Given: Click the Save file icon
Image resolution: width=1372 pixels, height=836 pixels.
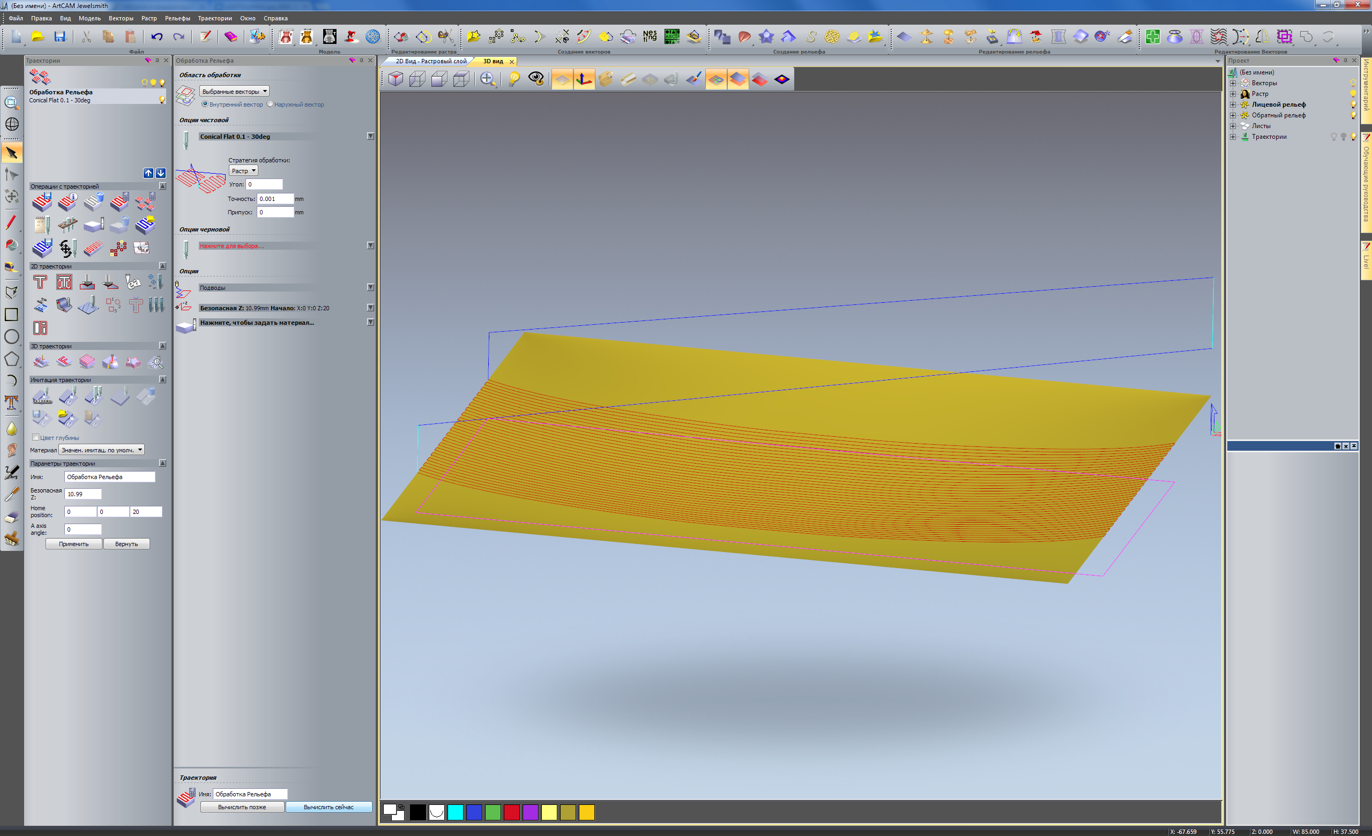Looking at the screenshot, I should click(59, 37).
